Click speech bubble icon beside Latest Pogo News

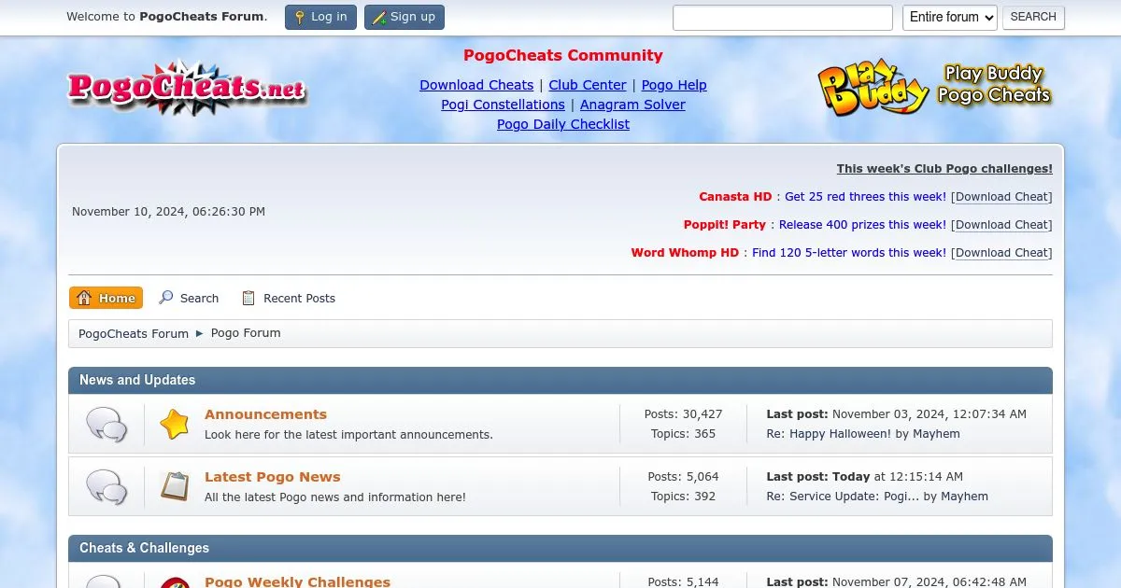[x=106, y=486]
